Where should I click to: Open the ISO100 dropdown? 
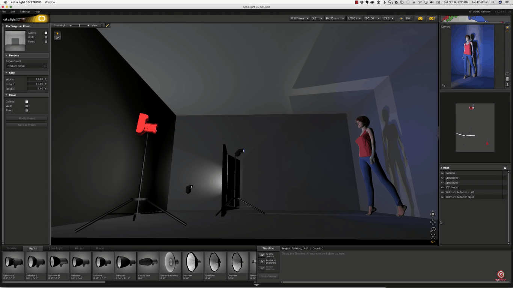click(x=372, y=18)
